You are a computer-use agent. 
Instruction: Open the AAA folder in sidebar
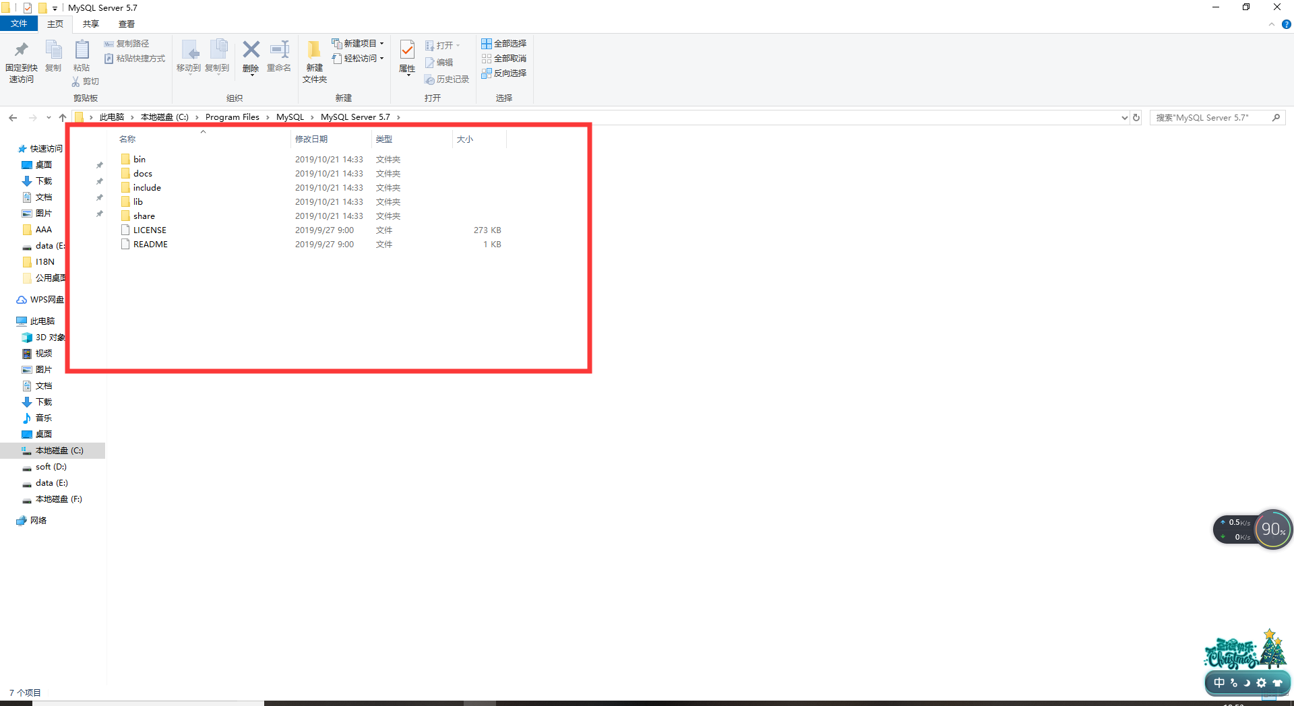[x=44, y=230]
